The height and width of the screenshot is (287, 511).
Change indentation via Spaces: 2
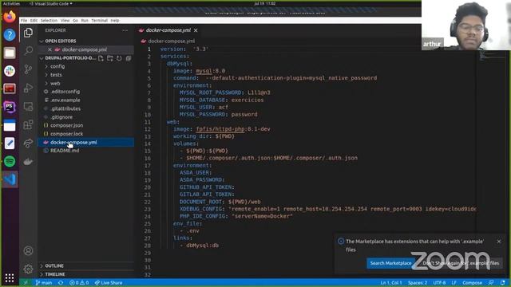pos(418,282)
